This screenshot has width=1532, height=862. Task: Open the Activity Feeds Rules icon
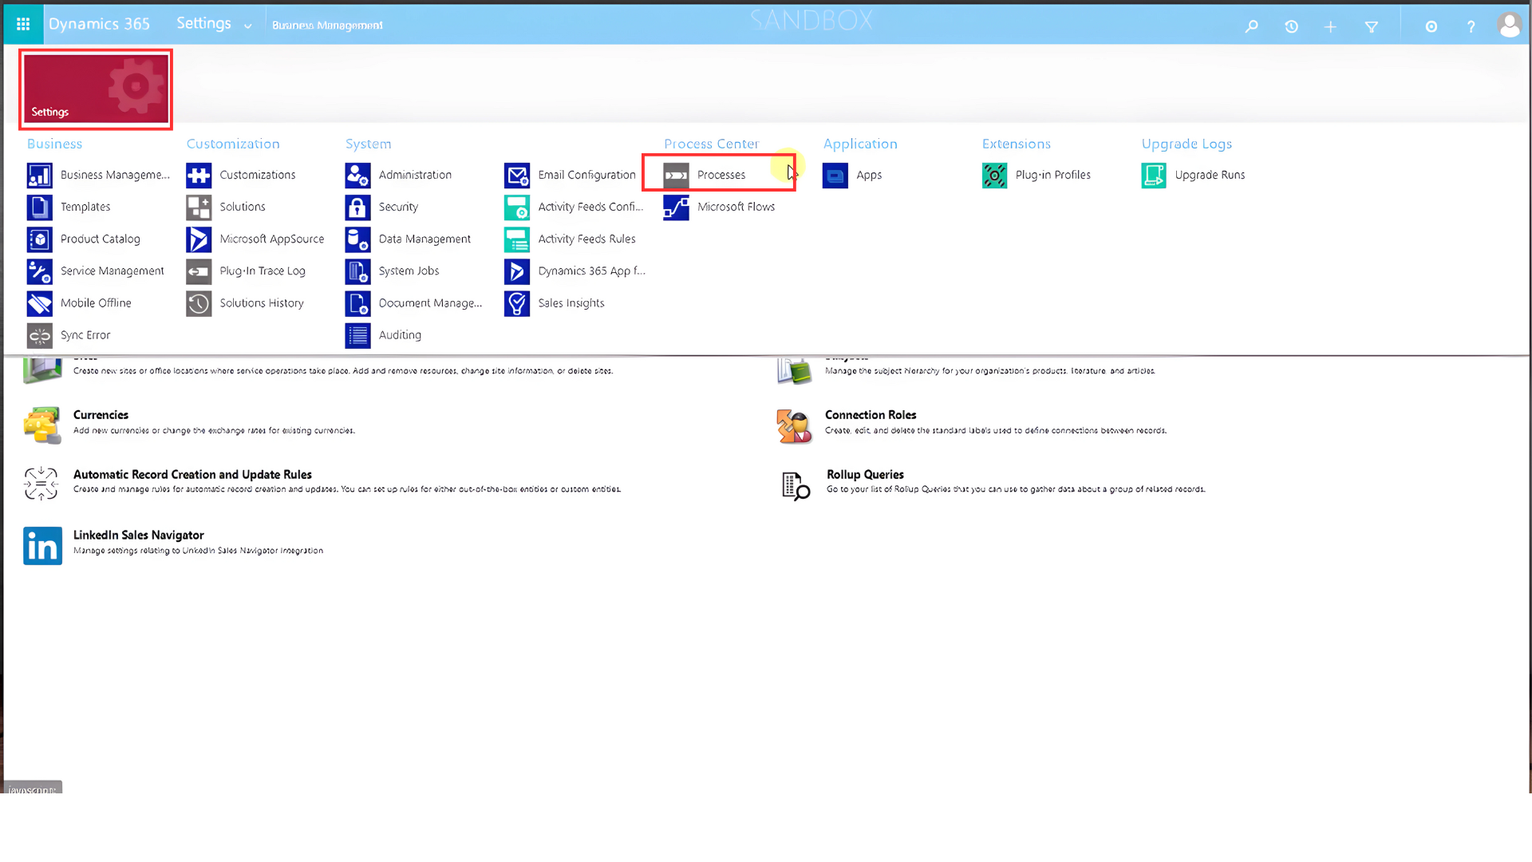point(517,239)
